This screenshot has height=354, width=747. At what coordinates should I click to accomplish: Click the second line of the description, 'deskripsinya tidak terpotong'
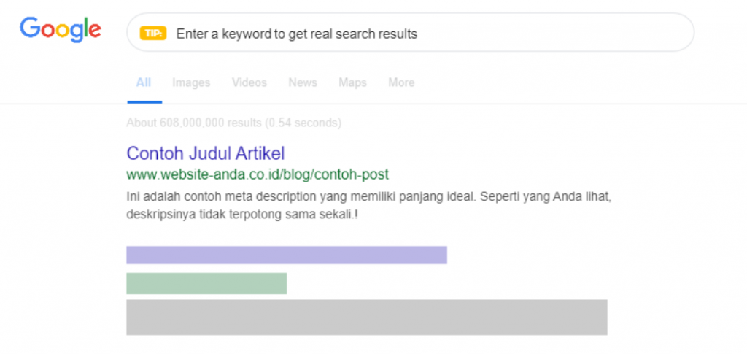pos(212,215)
